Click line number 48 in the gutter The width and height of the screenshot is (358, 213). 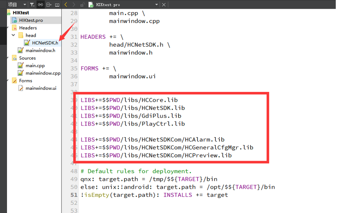(74, 171)
